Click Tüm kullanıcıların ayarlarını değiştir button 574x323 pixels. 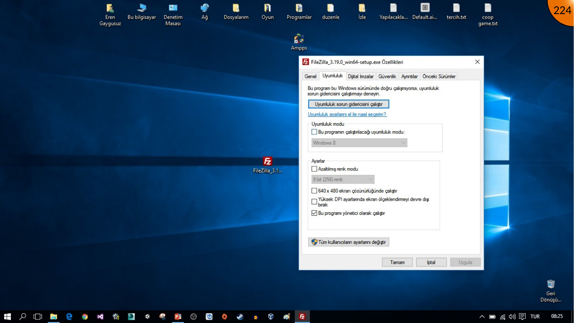[x=348, y=242]
